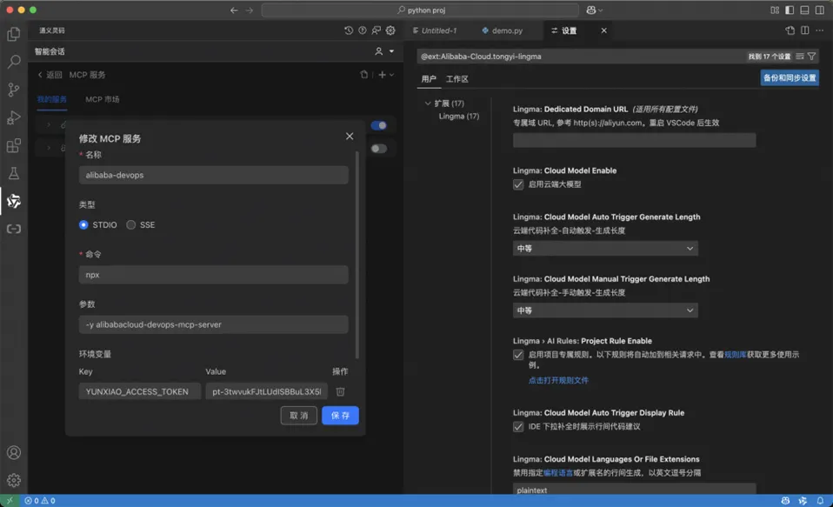
Task: Switch to the MCP 市场 tab
Action: (x=102, y=99)
